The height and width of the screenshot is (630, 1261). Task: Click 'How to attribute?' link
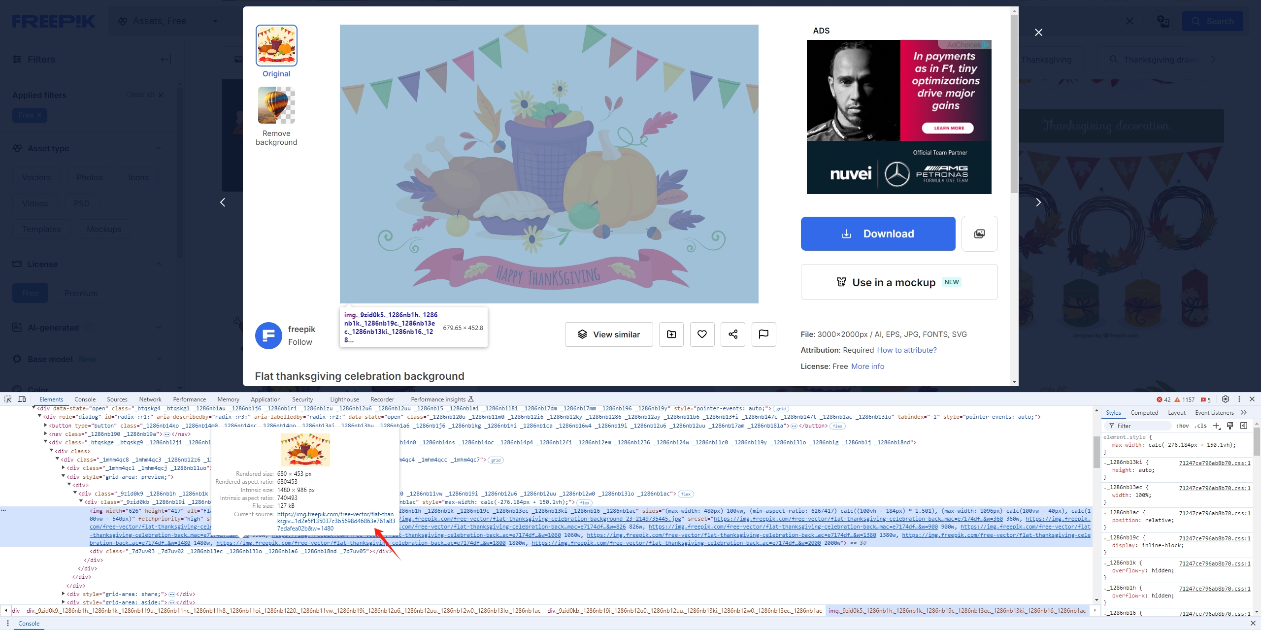pyautogui.click(x=906, y=350)
